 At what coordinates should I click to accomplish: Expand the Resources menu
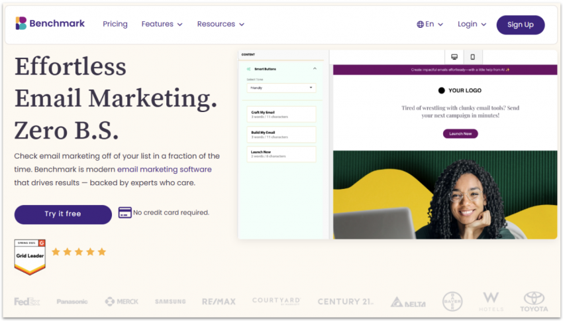coord(221,24)
